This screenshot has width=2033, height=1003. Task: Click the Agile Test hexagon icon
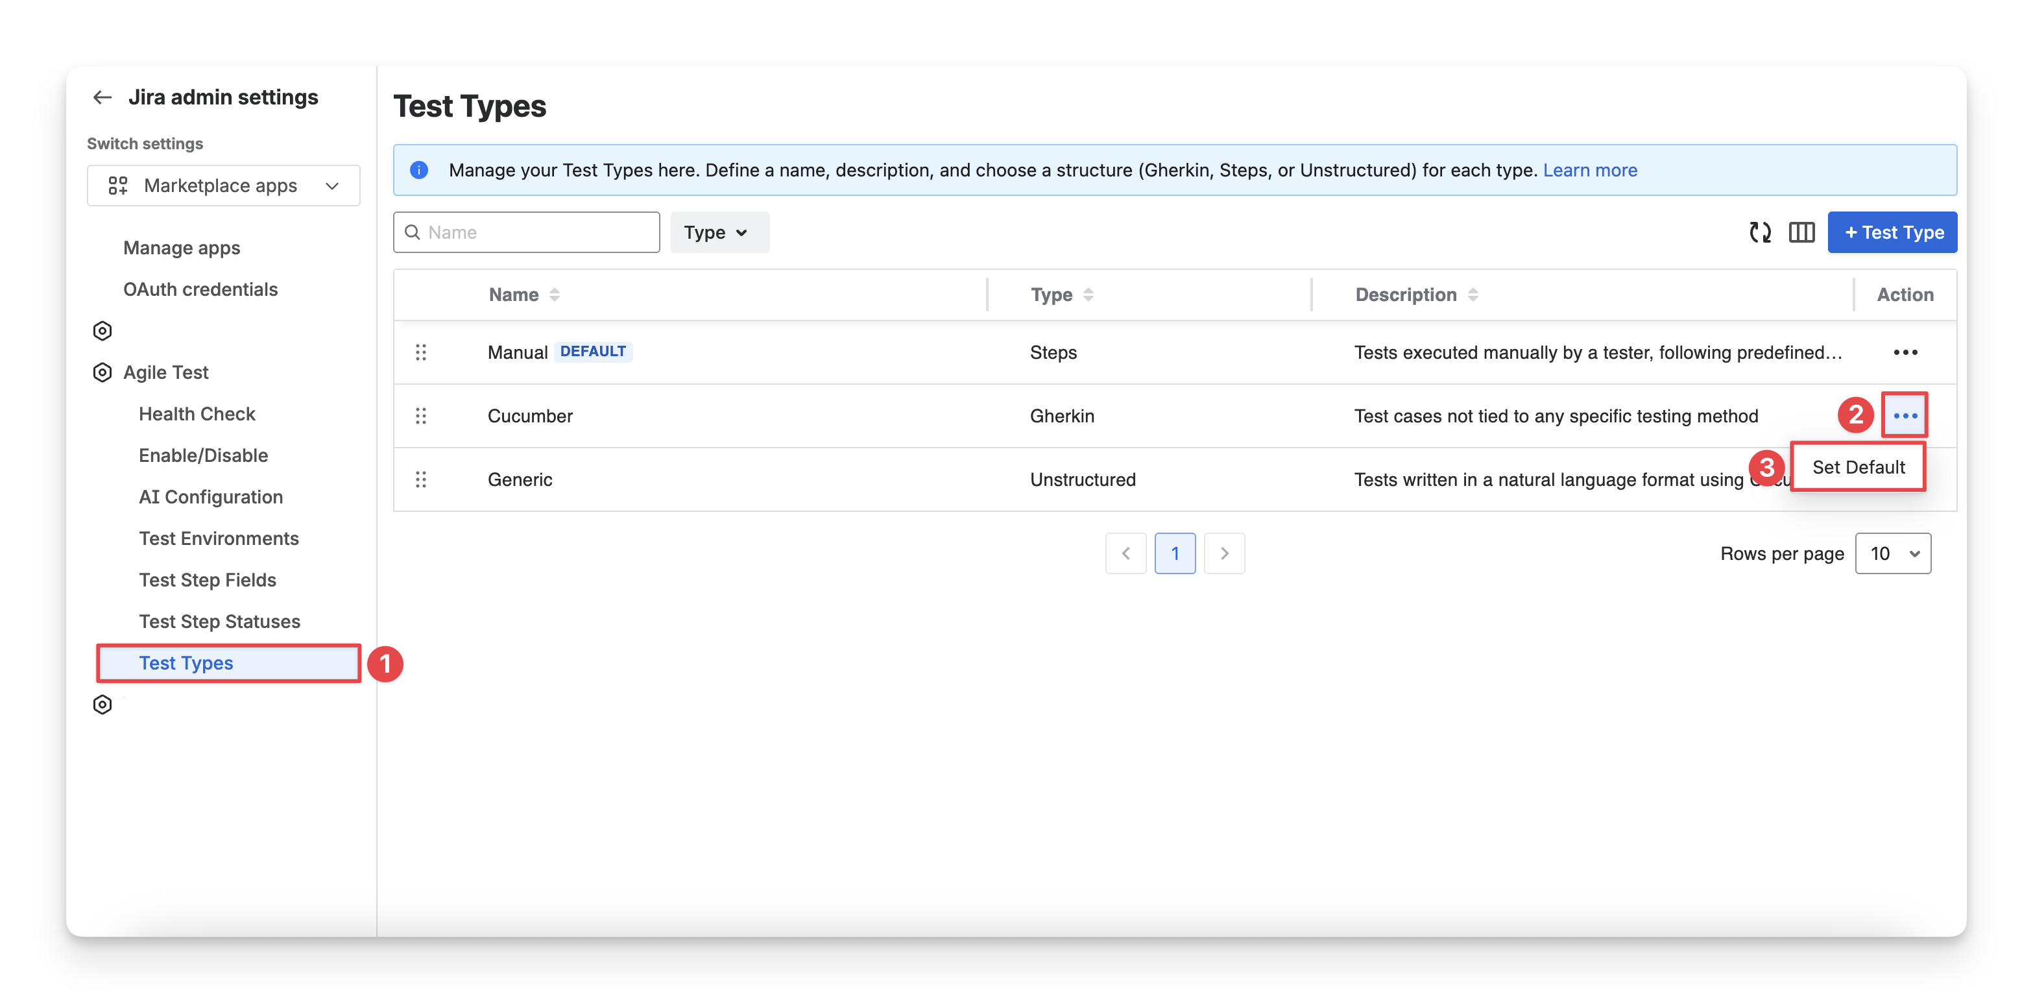coord(102,372)
